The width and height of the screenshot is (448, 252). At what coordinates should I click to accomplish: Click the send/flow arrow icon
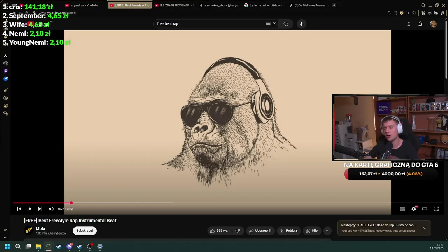(408, 13)
